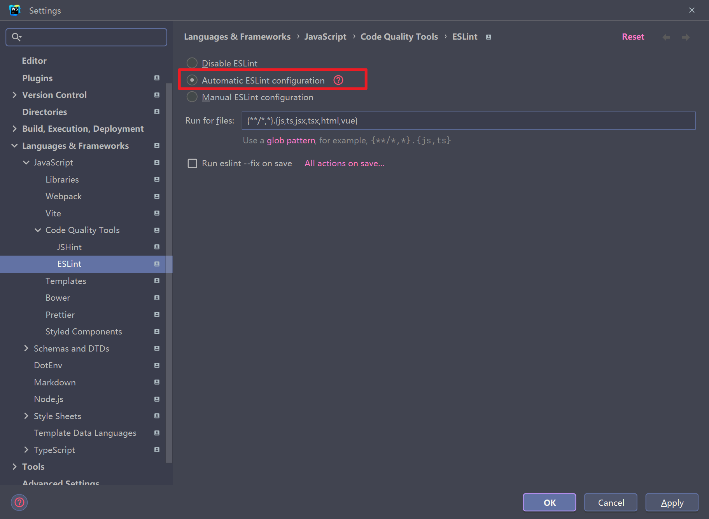Click the Run for files pattern field

[x=468, y=120]
